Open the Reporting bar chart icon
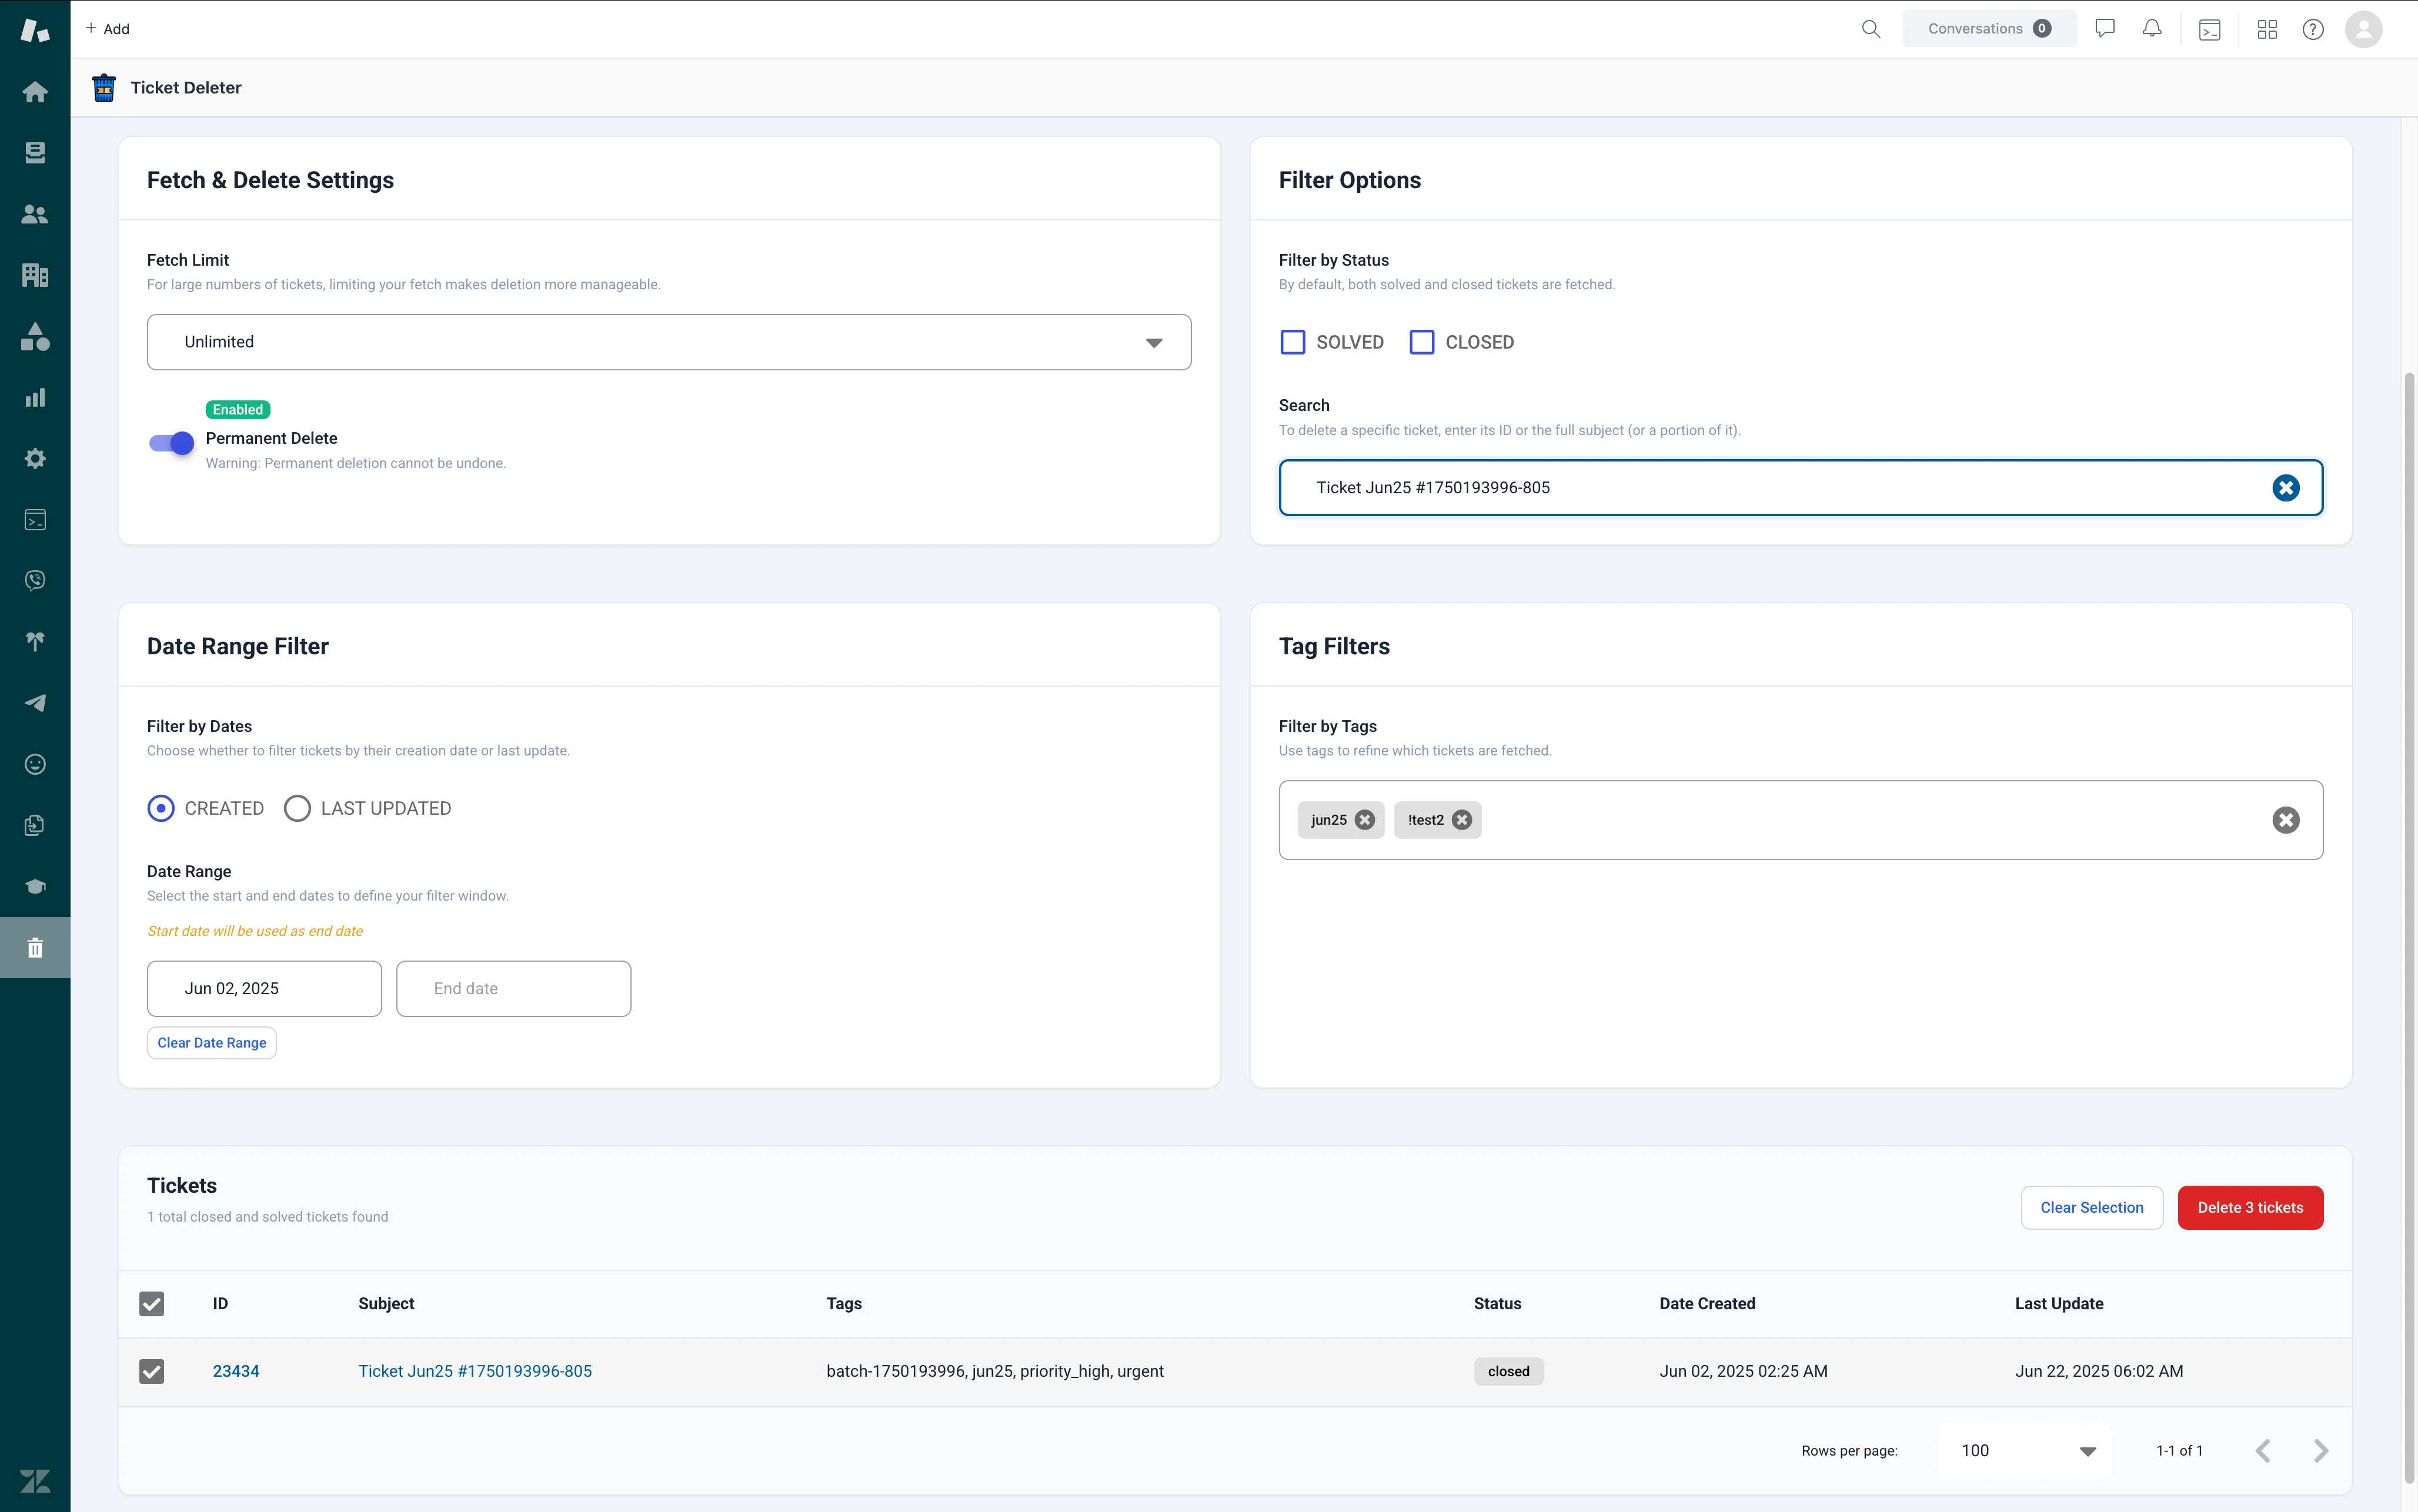This screenshot has height=1512, width=2418. tap(35, 398)
